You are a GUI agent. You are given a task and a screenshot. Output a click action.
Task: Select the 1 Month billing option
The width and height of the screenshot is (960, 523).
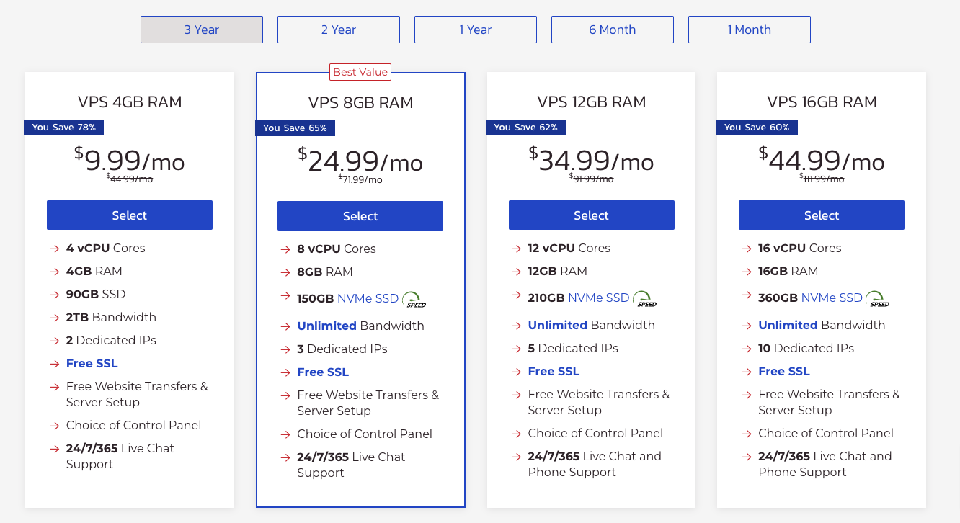749,30
